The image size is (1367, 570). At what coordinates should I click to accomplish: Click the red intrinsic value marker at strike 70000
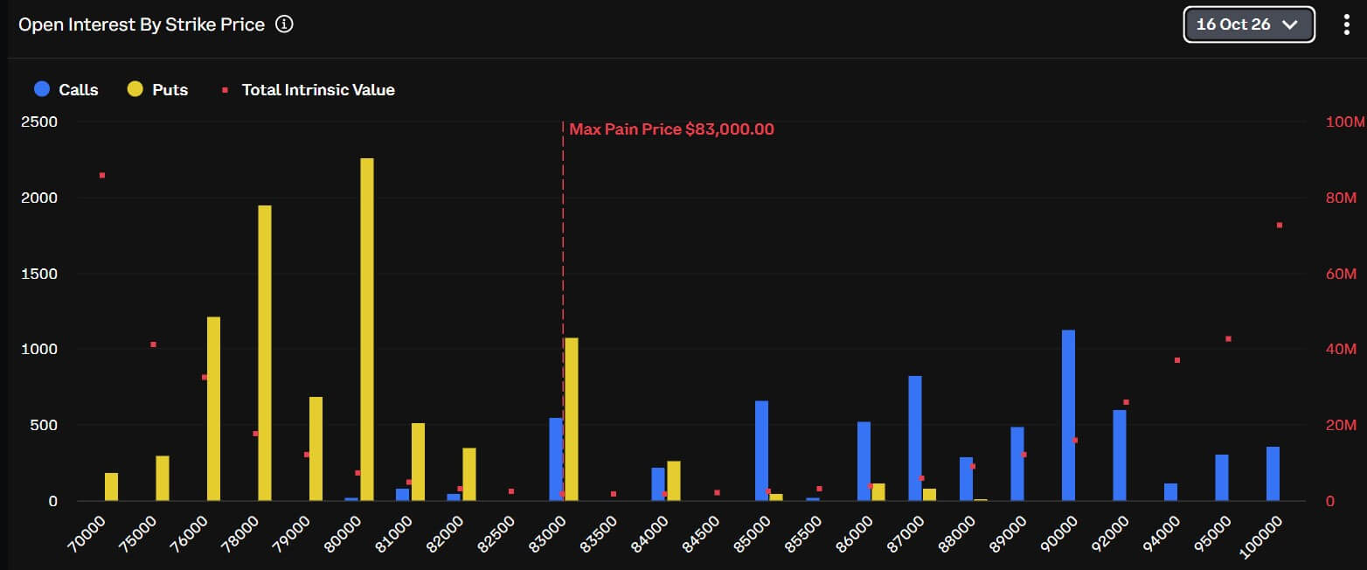(x=102, y=176)
